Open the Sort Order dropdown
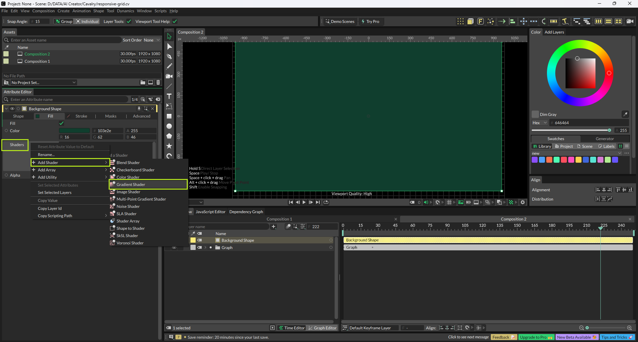 coord(152,40)
